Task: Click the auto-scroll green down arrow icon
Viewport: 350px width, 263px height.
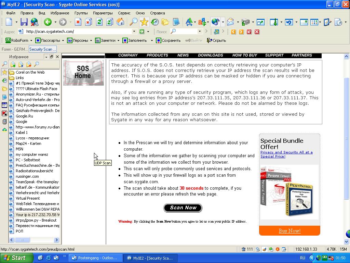Action: (x=274, y=22)
